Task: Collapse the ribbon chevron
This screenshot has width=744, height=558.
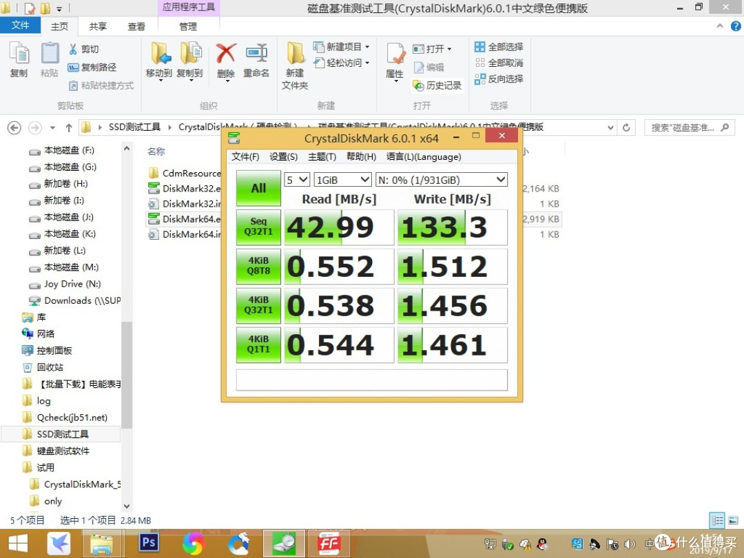Action: [720, 27]
